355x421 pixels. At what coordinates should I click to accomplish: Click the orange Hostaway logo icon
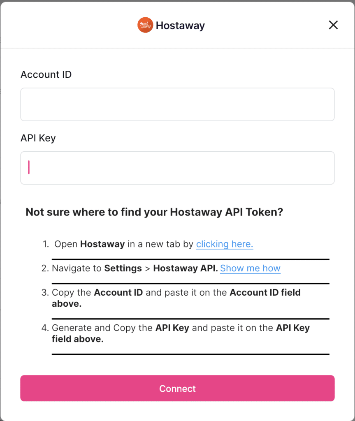coord(145,25)
